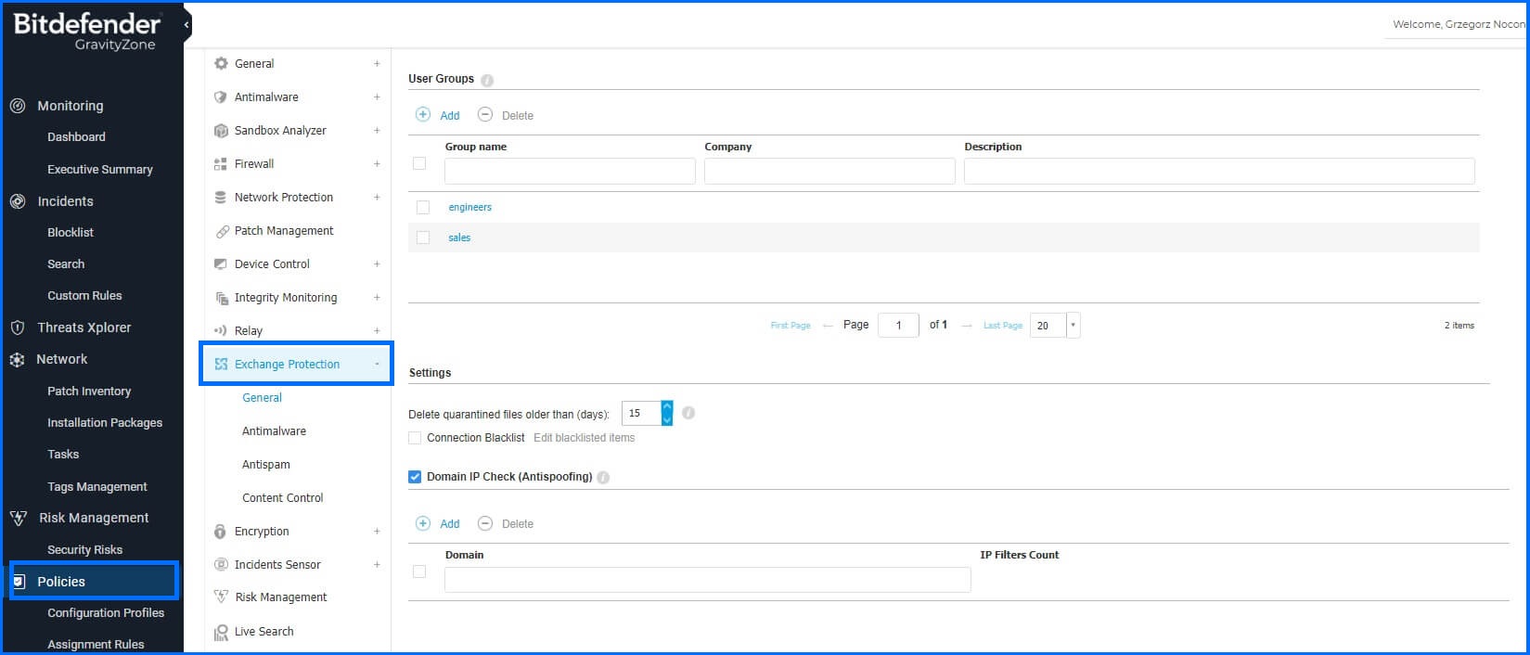Open the Content Control page
The height and width of the screenshot is (655, 1530).
point(283,498)
